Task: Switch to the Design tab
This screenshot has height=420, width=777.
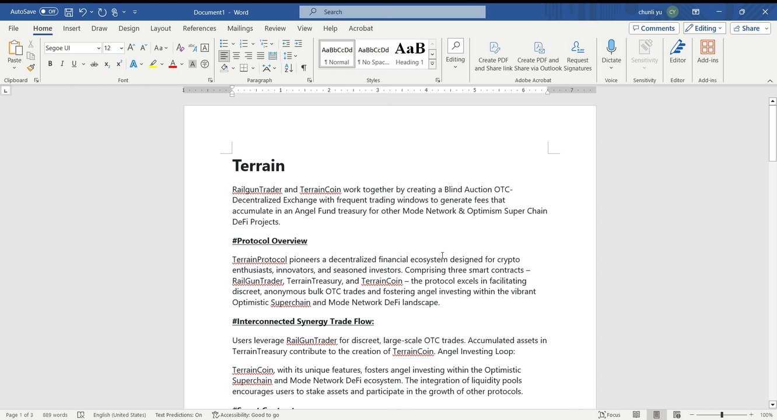Action: 129,28
